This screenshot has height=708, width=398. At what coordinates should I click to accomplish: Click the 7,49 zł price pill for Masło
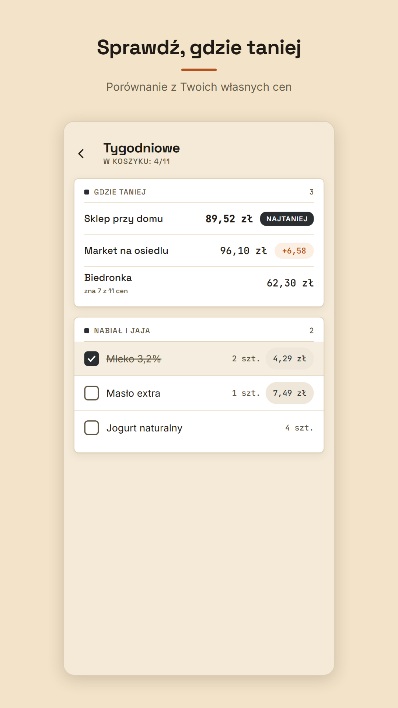pyautogui.click(x=290, y=393)
